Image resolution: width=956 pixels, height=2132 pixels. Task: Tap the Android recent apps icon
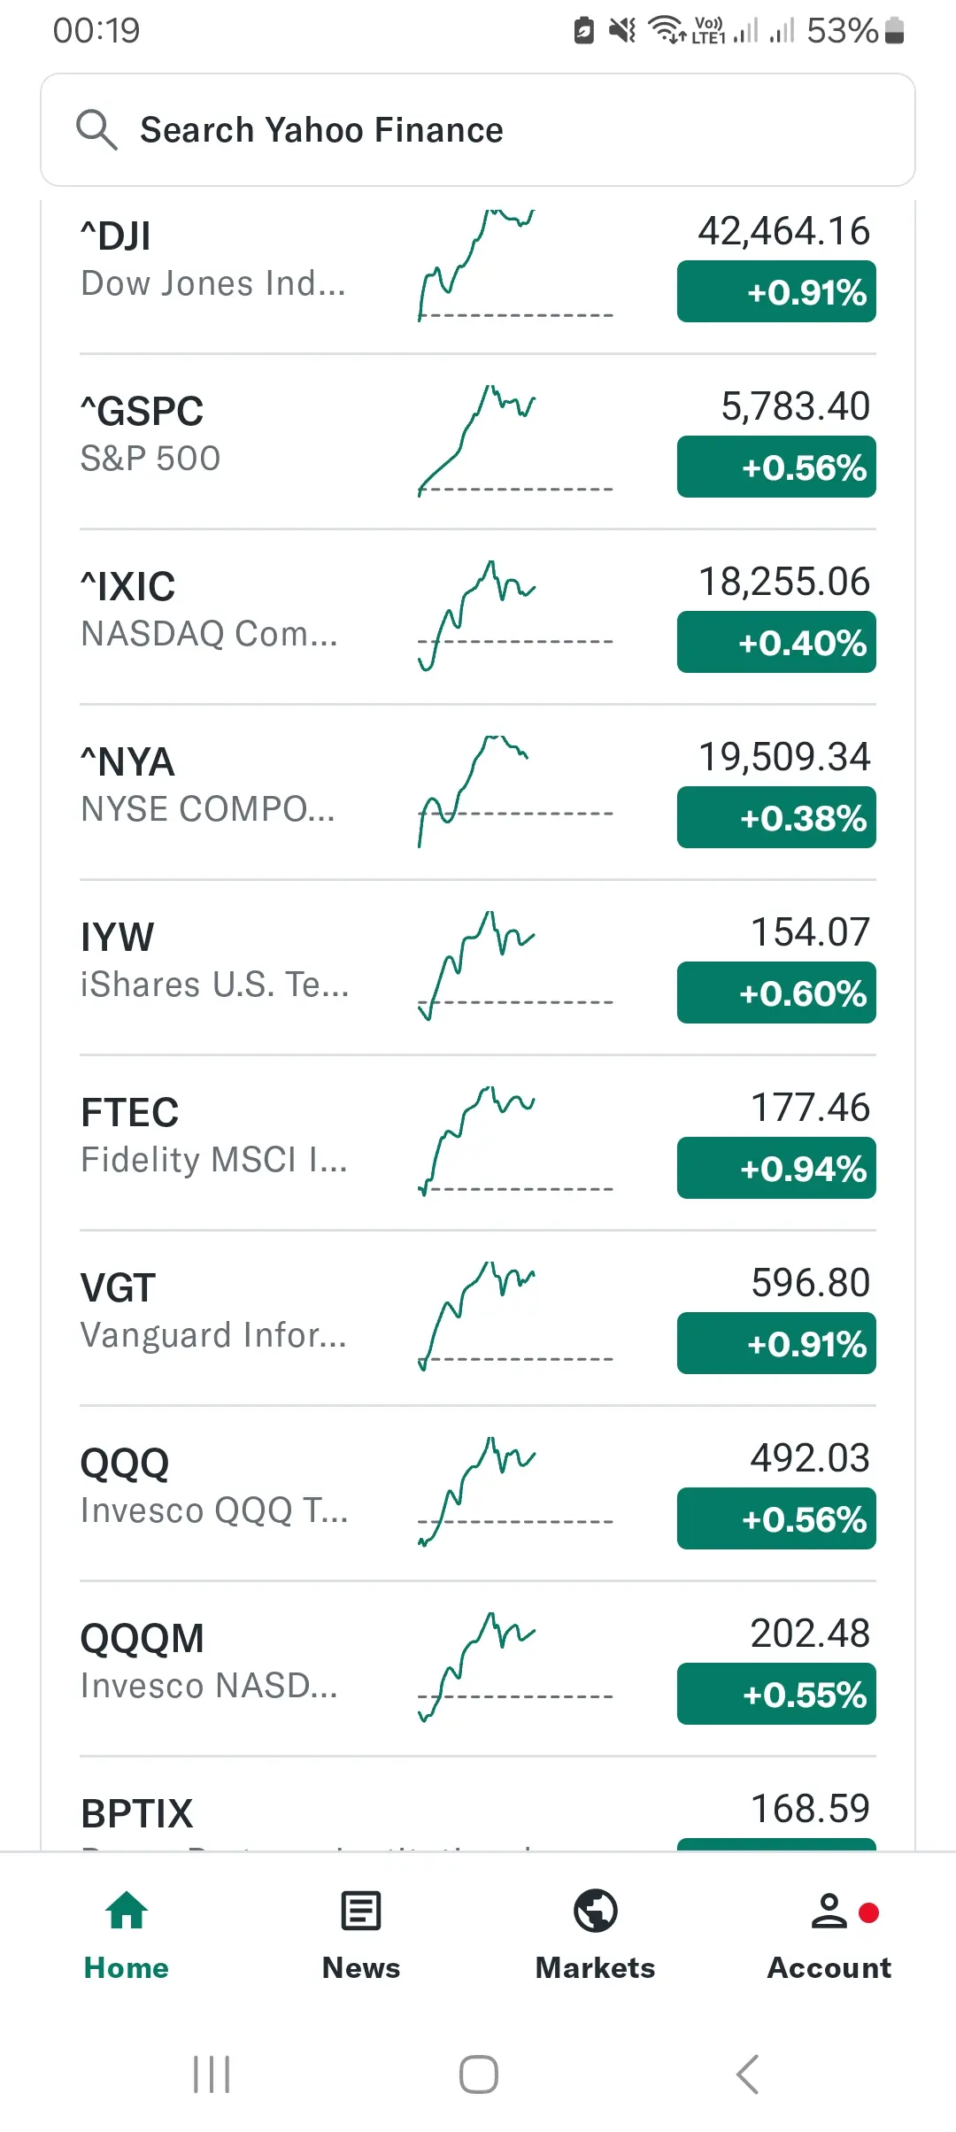[212, 2074]
